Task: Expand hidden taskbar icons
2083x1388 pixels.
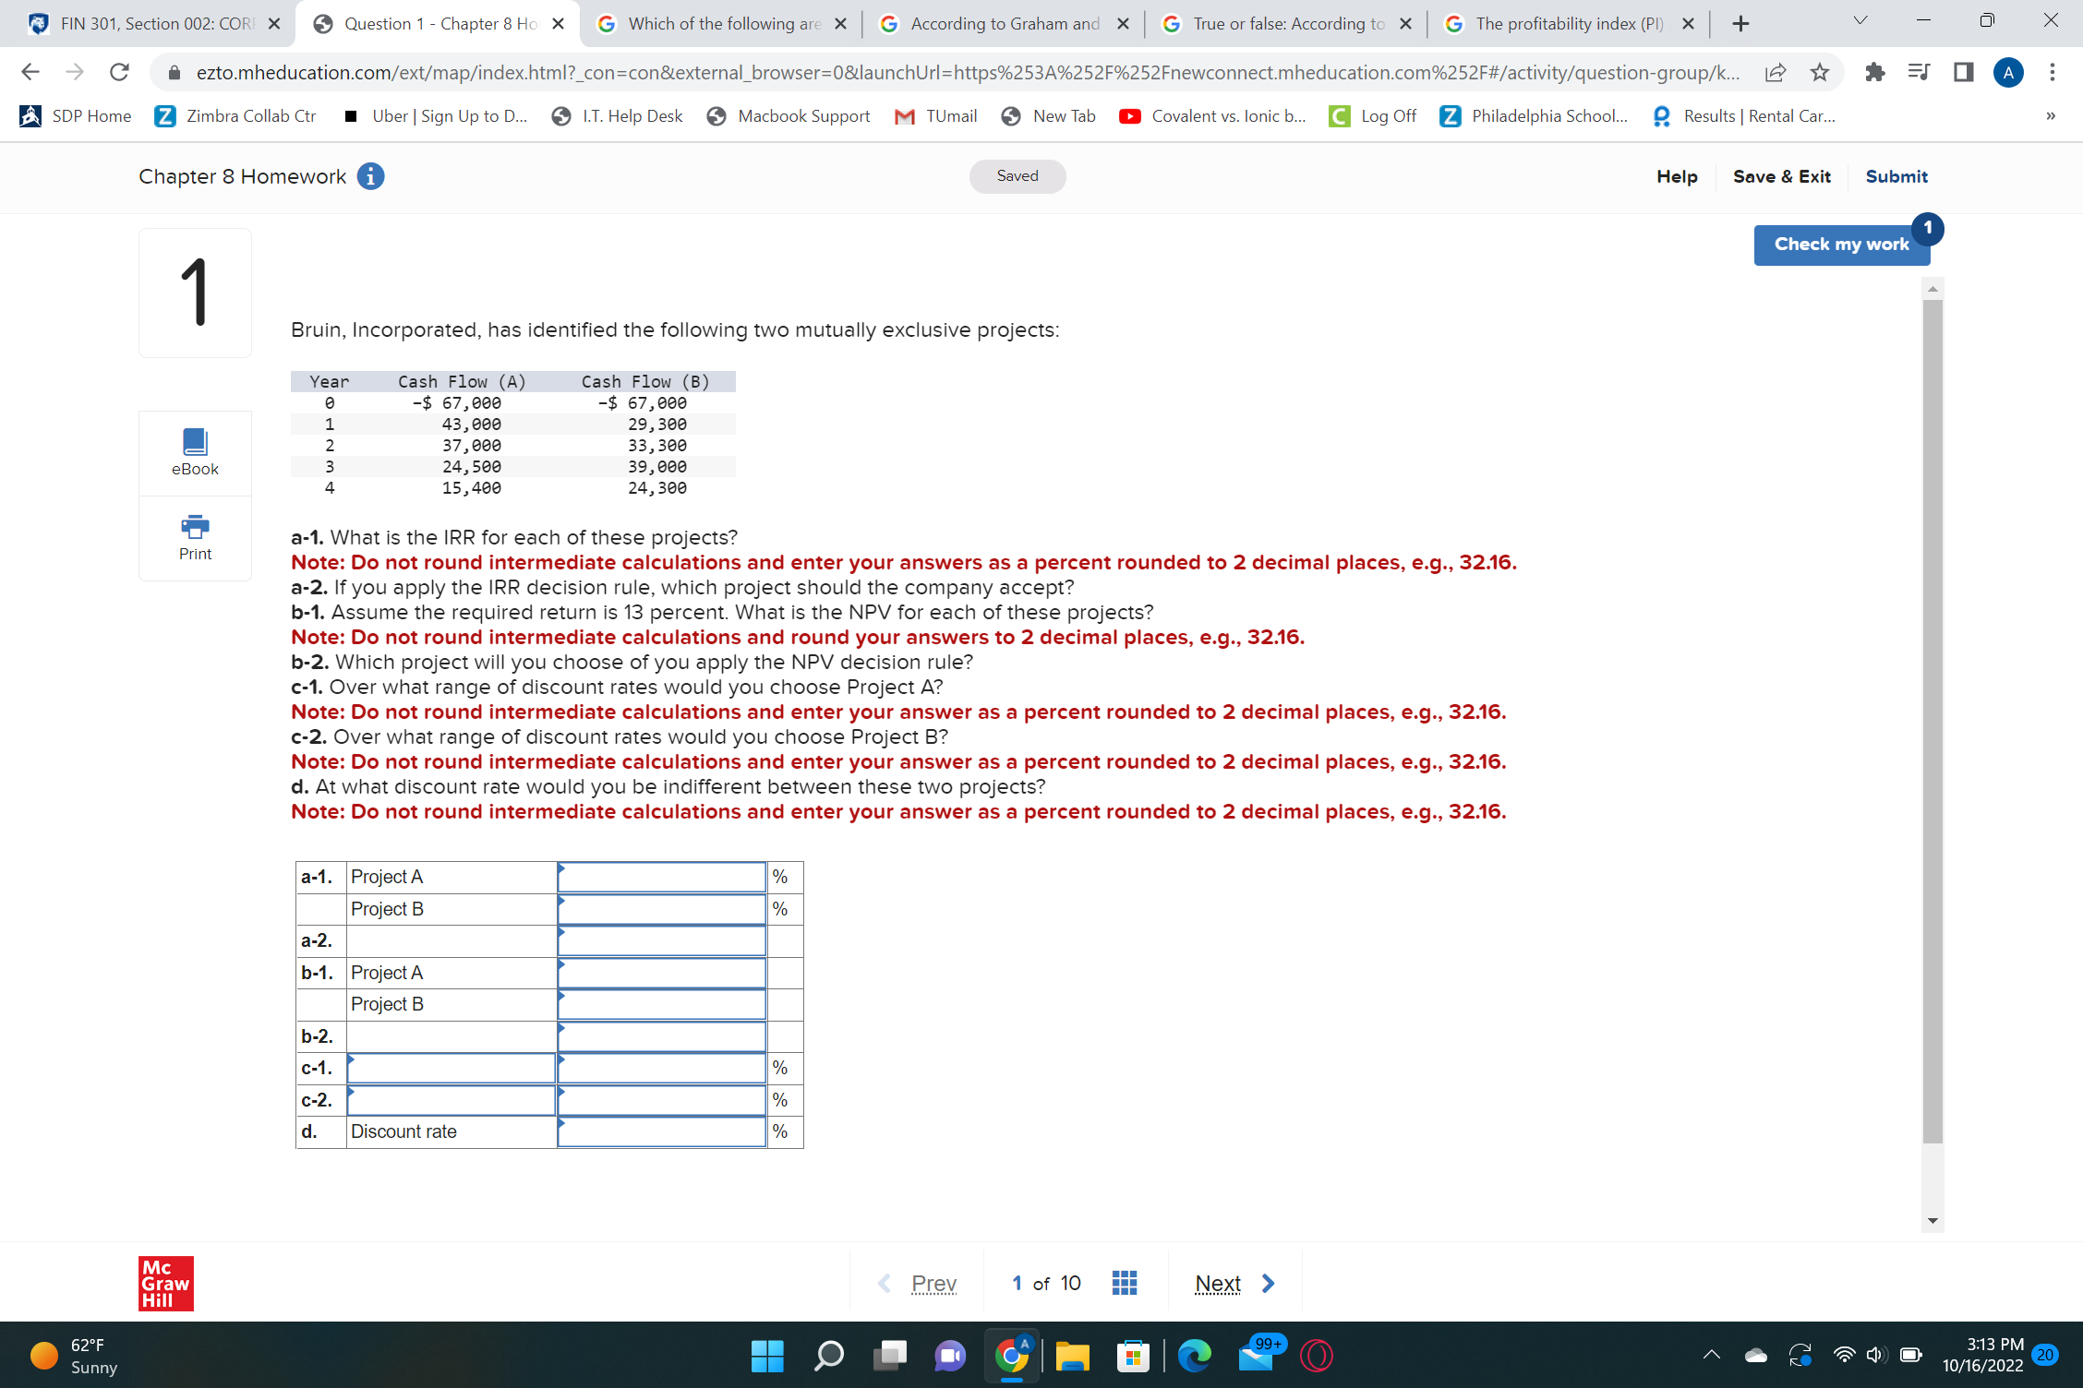Action: 1711,1355
